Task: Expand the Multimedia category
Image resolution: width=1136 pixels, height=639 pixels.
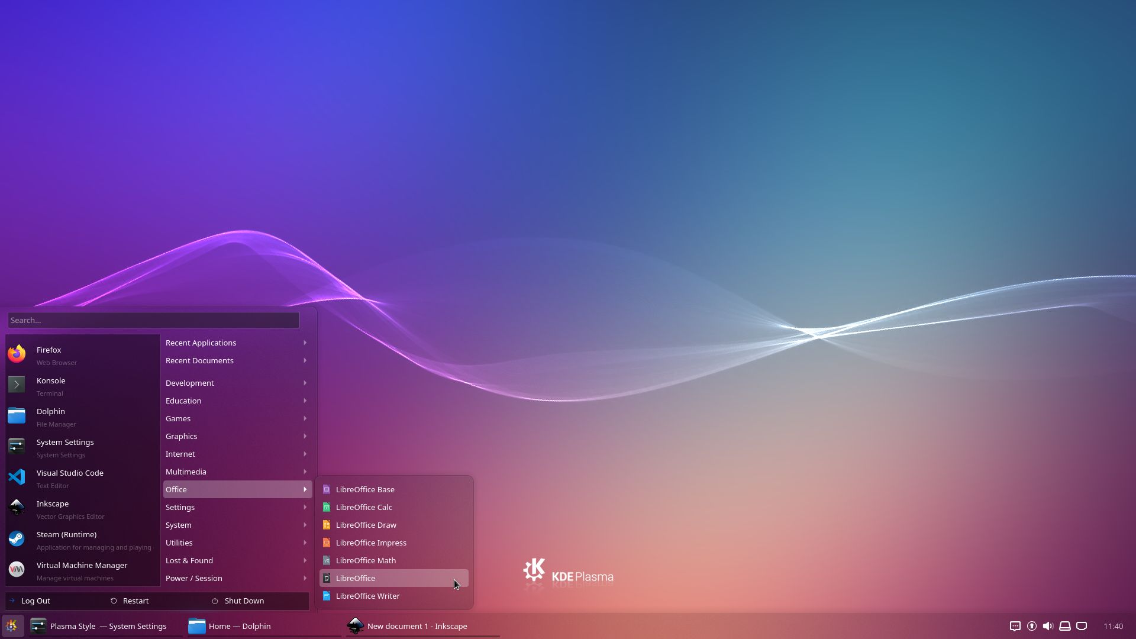Action: pyautogui.click(x=185, y=472)
